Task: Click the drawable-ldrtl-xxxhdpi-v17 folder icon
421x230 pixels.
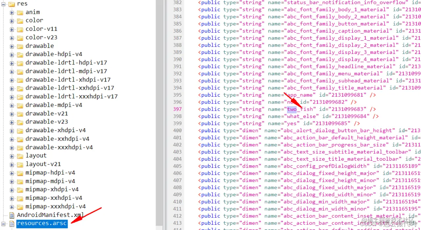Action: [x=20, y=97]
